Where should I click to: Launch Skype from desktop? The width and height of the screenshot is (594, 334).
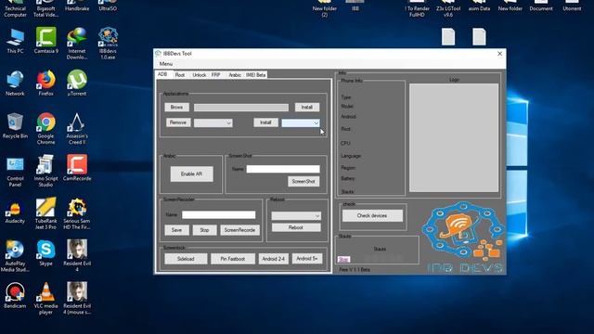click(x=45, y=253)
